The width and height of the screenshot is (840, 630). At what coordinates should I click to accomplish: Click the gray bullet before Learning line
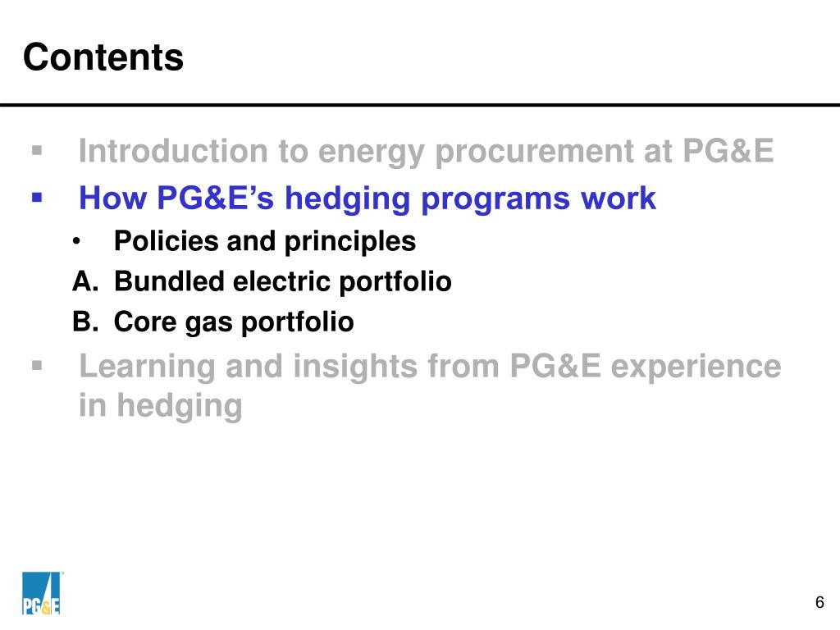point(37,366)
